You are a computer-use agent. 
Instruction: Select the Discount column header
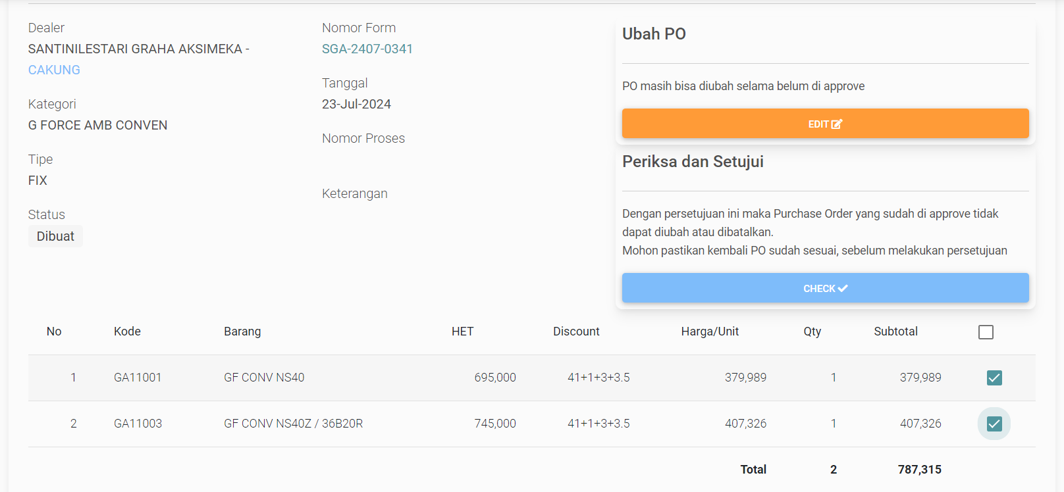[576, 332]
